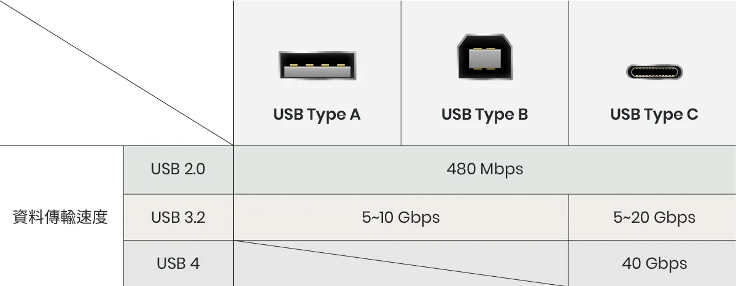Click the 資料傳輸速度 row group label
Screen dimensions: 736x286
pos(60,217)
